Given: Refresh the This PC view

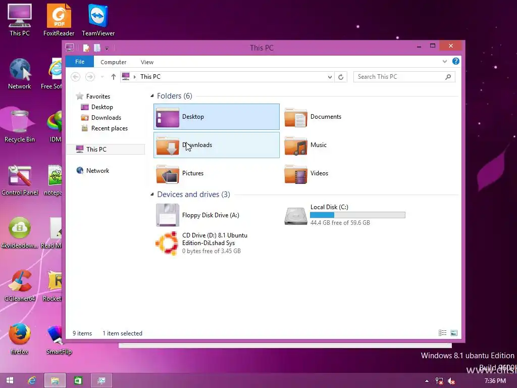Looking at the screenshot, I should 341,77.
